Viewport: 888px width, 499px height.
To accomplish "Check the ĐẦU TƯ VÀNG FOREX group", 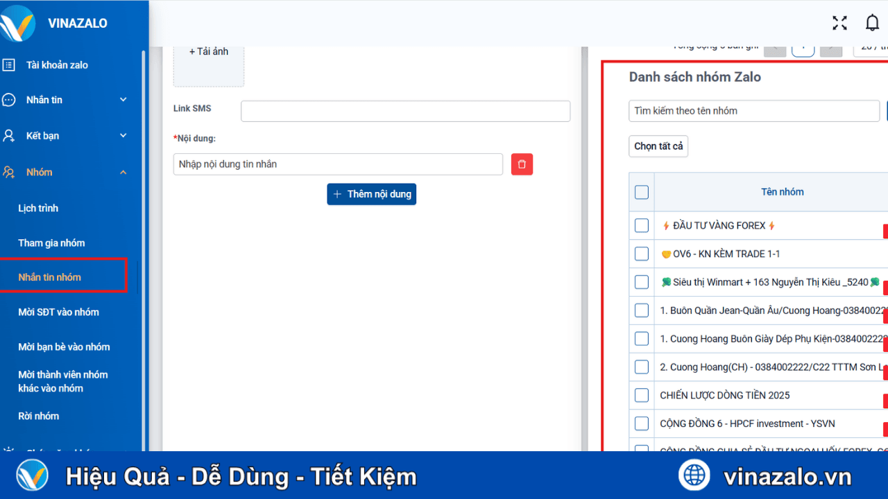I will [642, 225].
